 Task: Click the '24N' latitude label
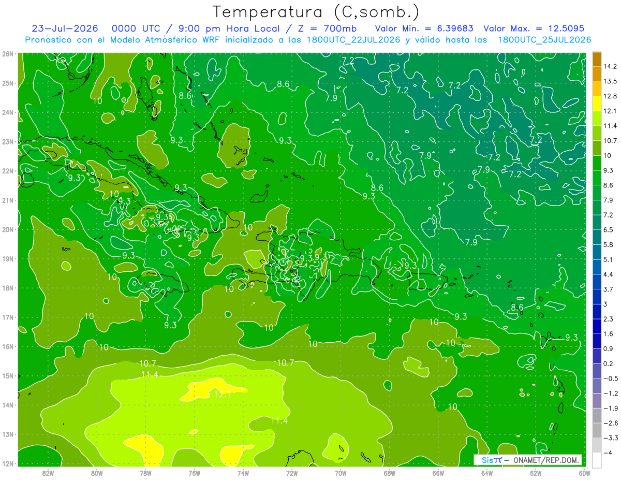(x=7, y=112)
